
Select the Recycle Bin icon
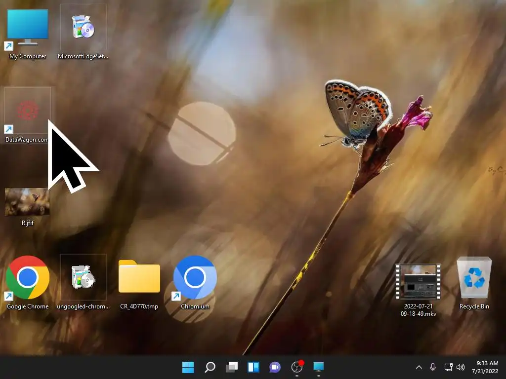coord(474,277)
